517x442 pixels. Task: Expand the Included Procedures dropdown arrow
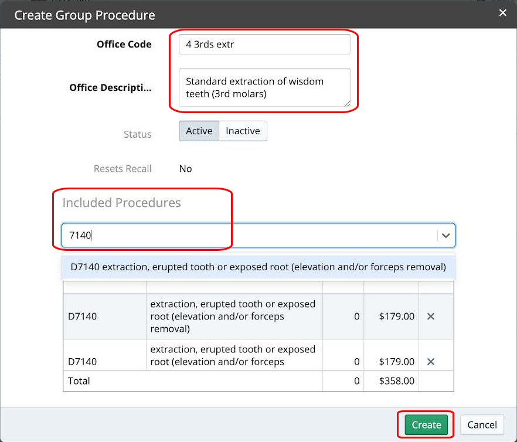click(445, 236)
